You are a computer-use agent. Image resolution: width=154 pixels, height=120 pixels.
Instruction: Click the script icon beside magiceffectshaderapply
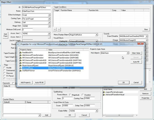(104, 92)
